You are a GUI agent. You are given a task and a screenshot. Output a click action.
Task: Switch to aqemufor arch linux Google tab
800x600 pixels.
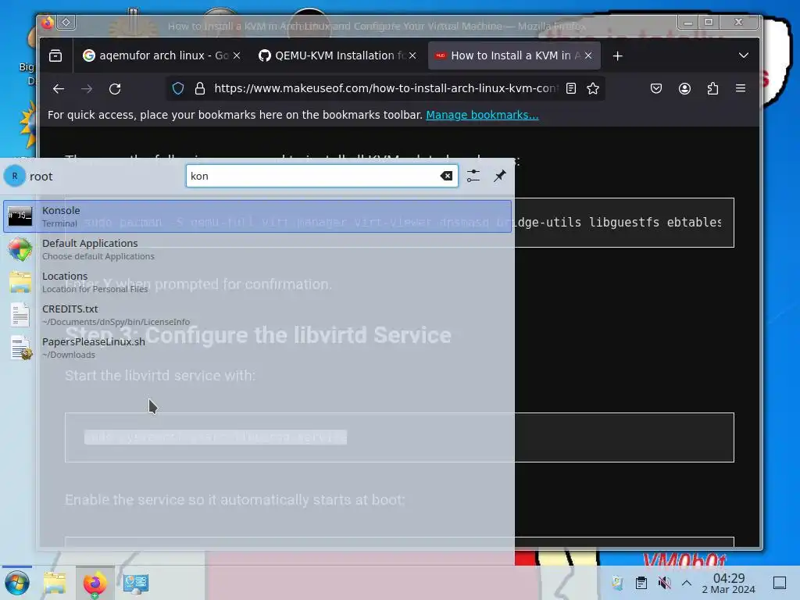(x=162, y=55)
